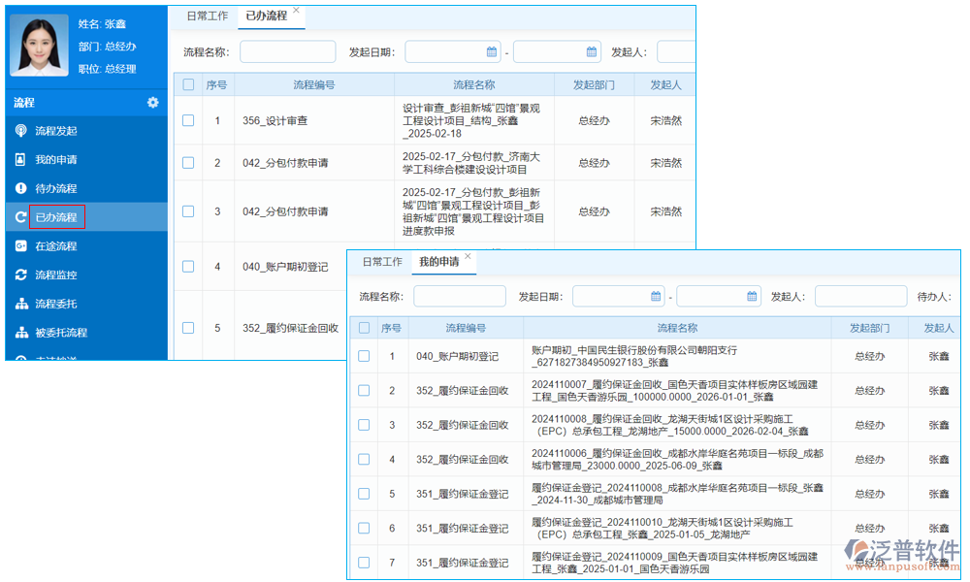Check the select-all box in 已办流程 table header

tap(187, 84)
